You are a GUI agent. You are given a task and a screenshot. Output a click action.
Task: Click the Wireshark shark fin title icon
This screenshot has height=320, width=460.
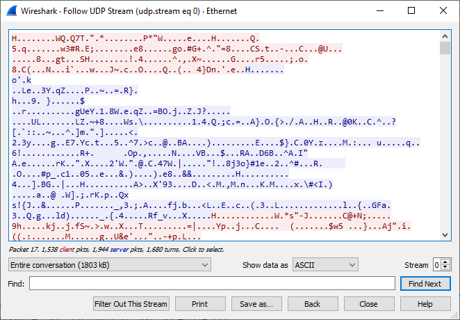(x=12, y=11)
